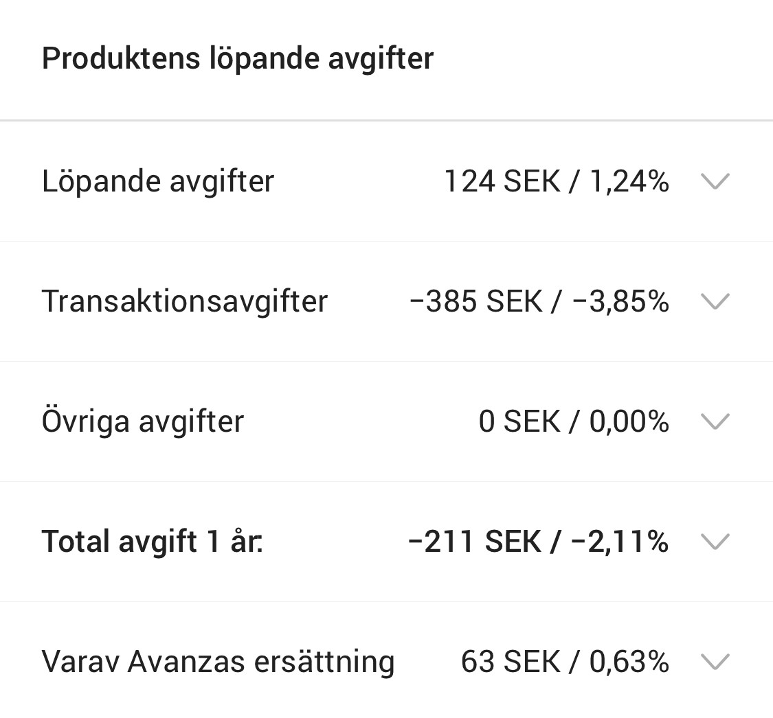Select the 0 SEK / 0,00% value
Screen dimensions: 773x718
[574, 421]
